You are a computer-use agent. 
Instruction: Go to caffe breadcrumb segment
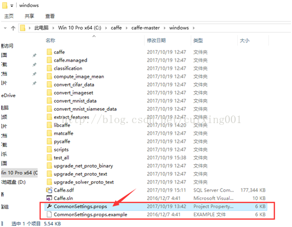click(x=116, y=28)
